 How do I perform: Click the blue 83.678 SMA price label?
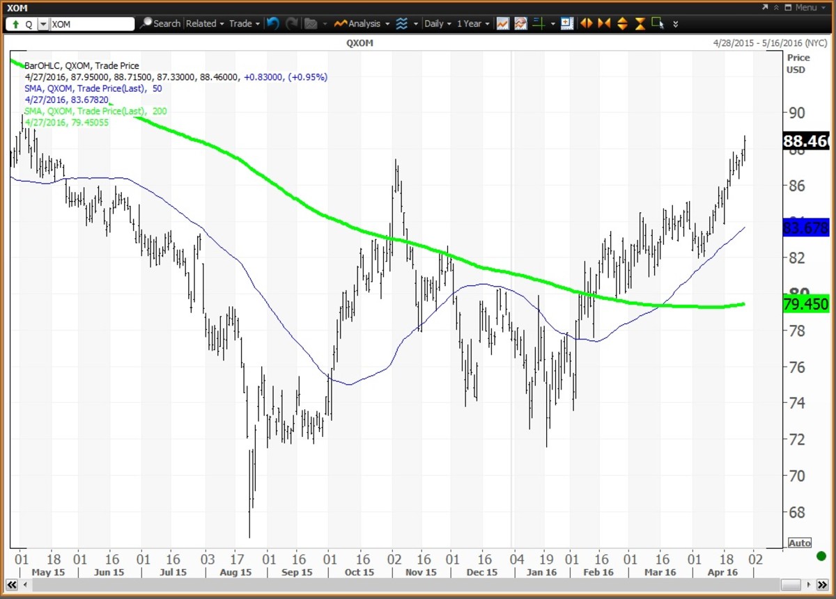pyautogui.click(x=805, y=227)
